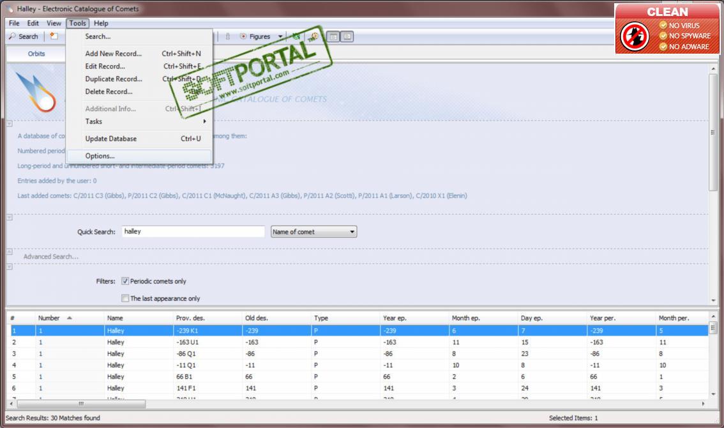
Task: Click the results table horizontal scrollbar thumb
Action: pos(81,404)
